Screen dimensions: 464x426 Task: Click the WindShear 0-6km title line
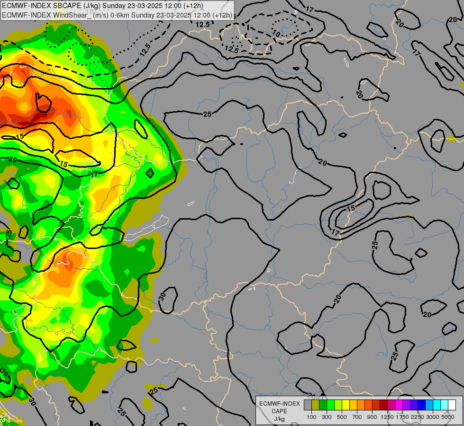click(x=117, y=15)
